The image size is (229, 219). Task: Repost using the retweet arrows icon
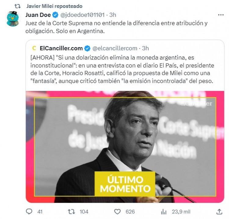[x=71, y=212]
